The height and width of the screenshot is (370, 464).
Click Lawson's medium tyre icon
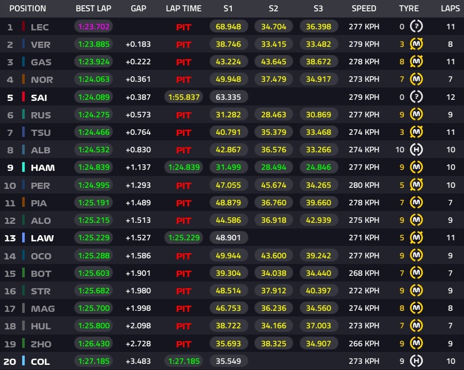[x=416, y=238]
